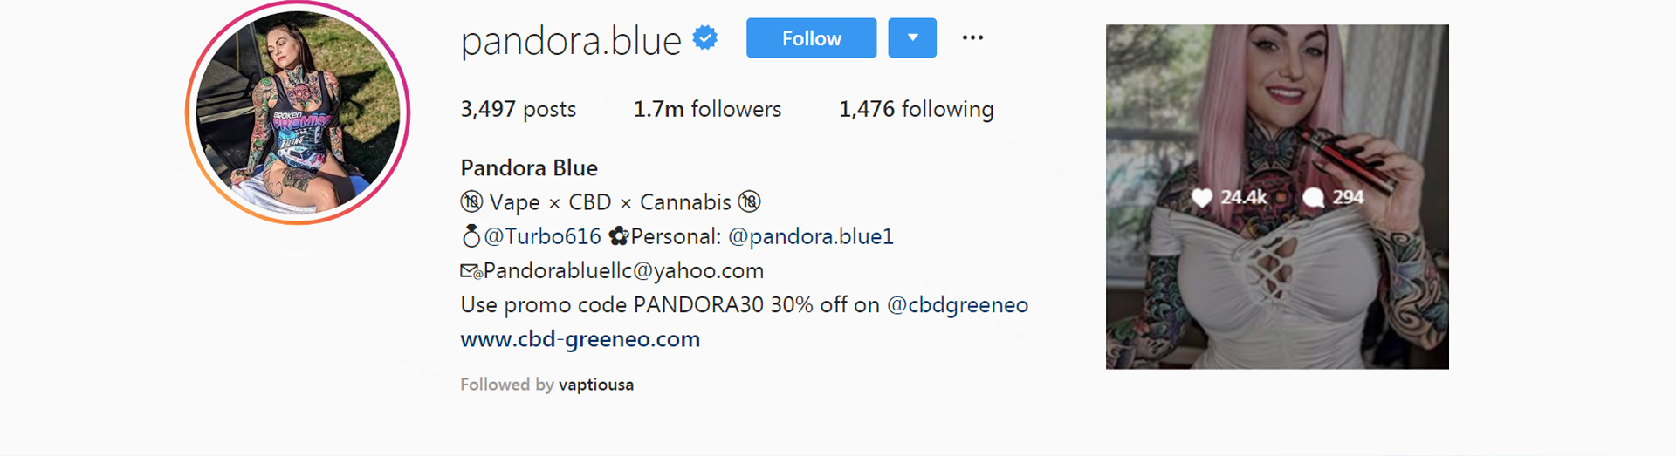This screenshot has height=456, width=1676.
Task: Click the heart likes icon on post
Action: (1202, 198)
